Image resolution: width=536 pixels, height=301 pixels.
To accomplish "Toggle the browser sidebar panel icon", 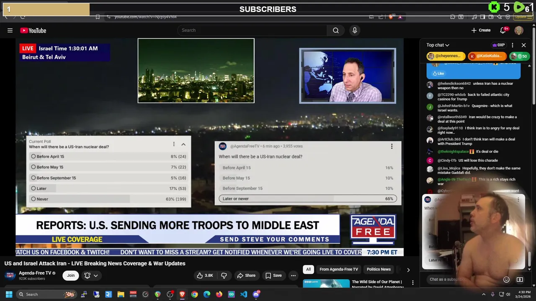I will [x=483, y=17].
